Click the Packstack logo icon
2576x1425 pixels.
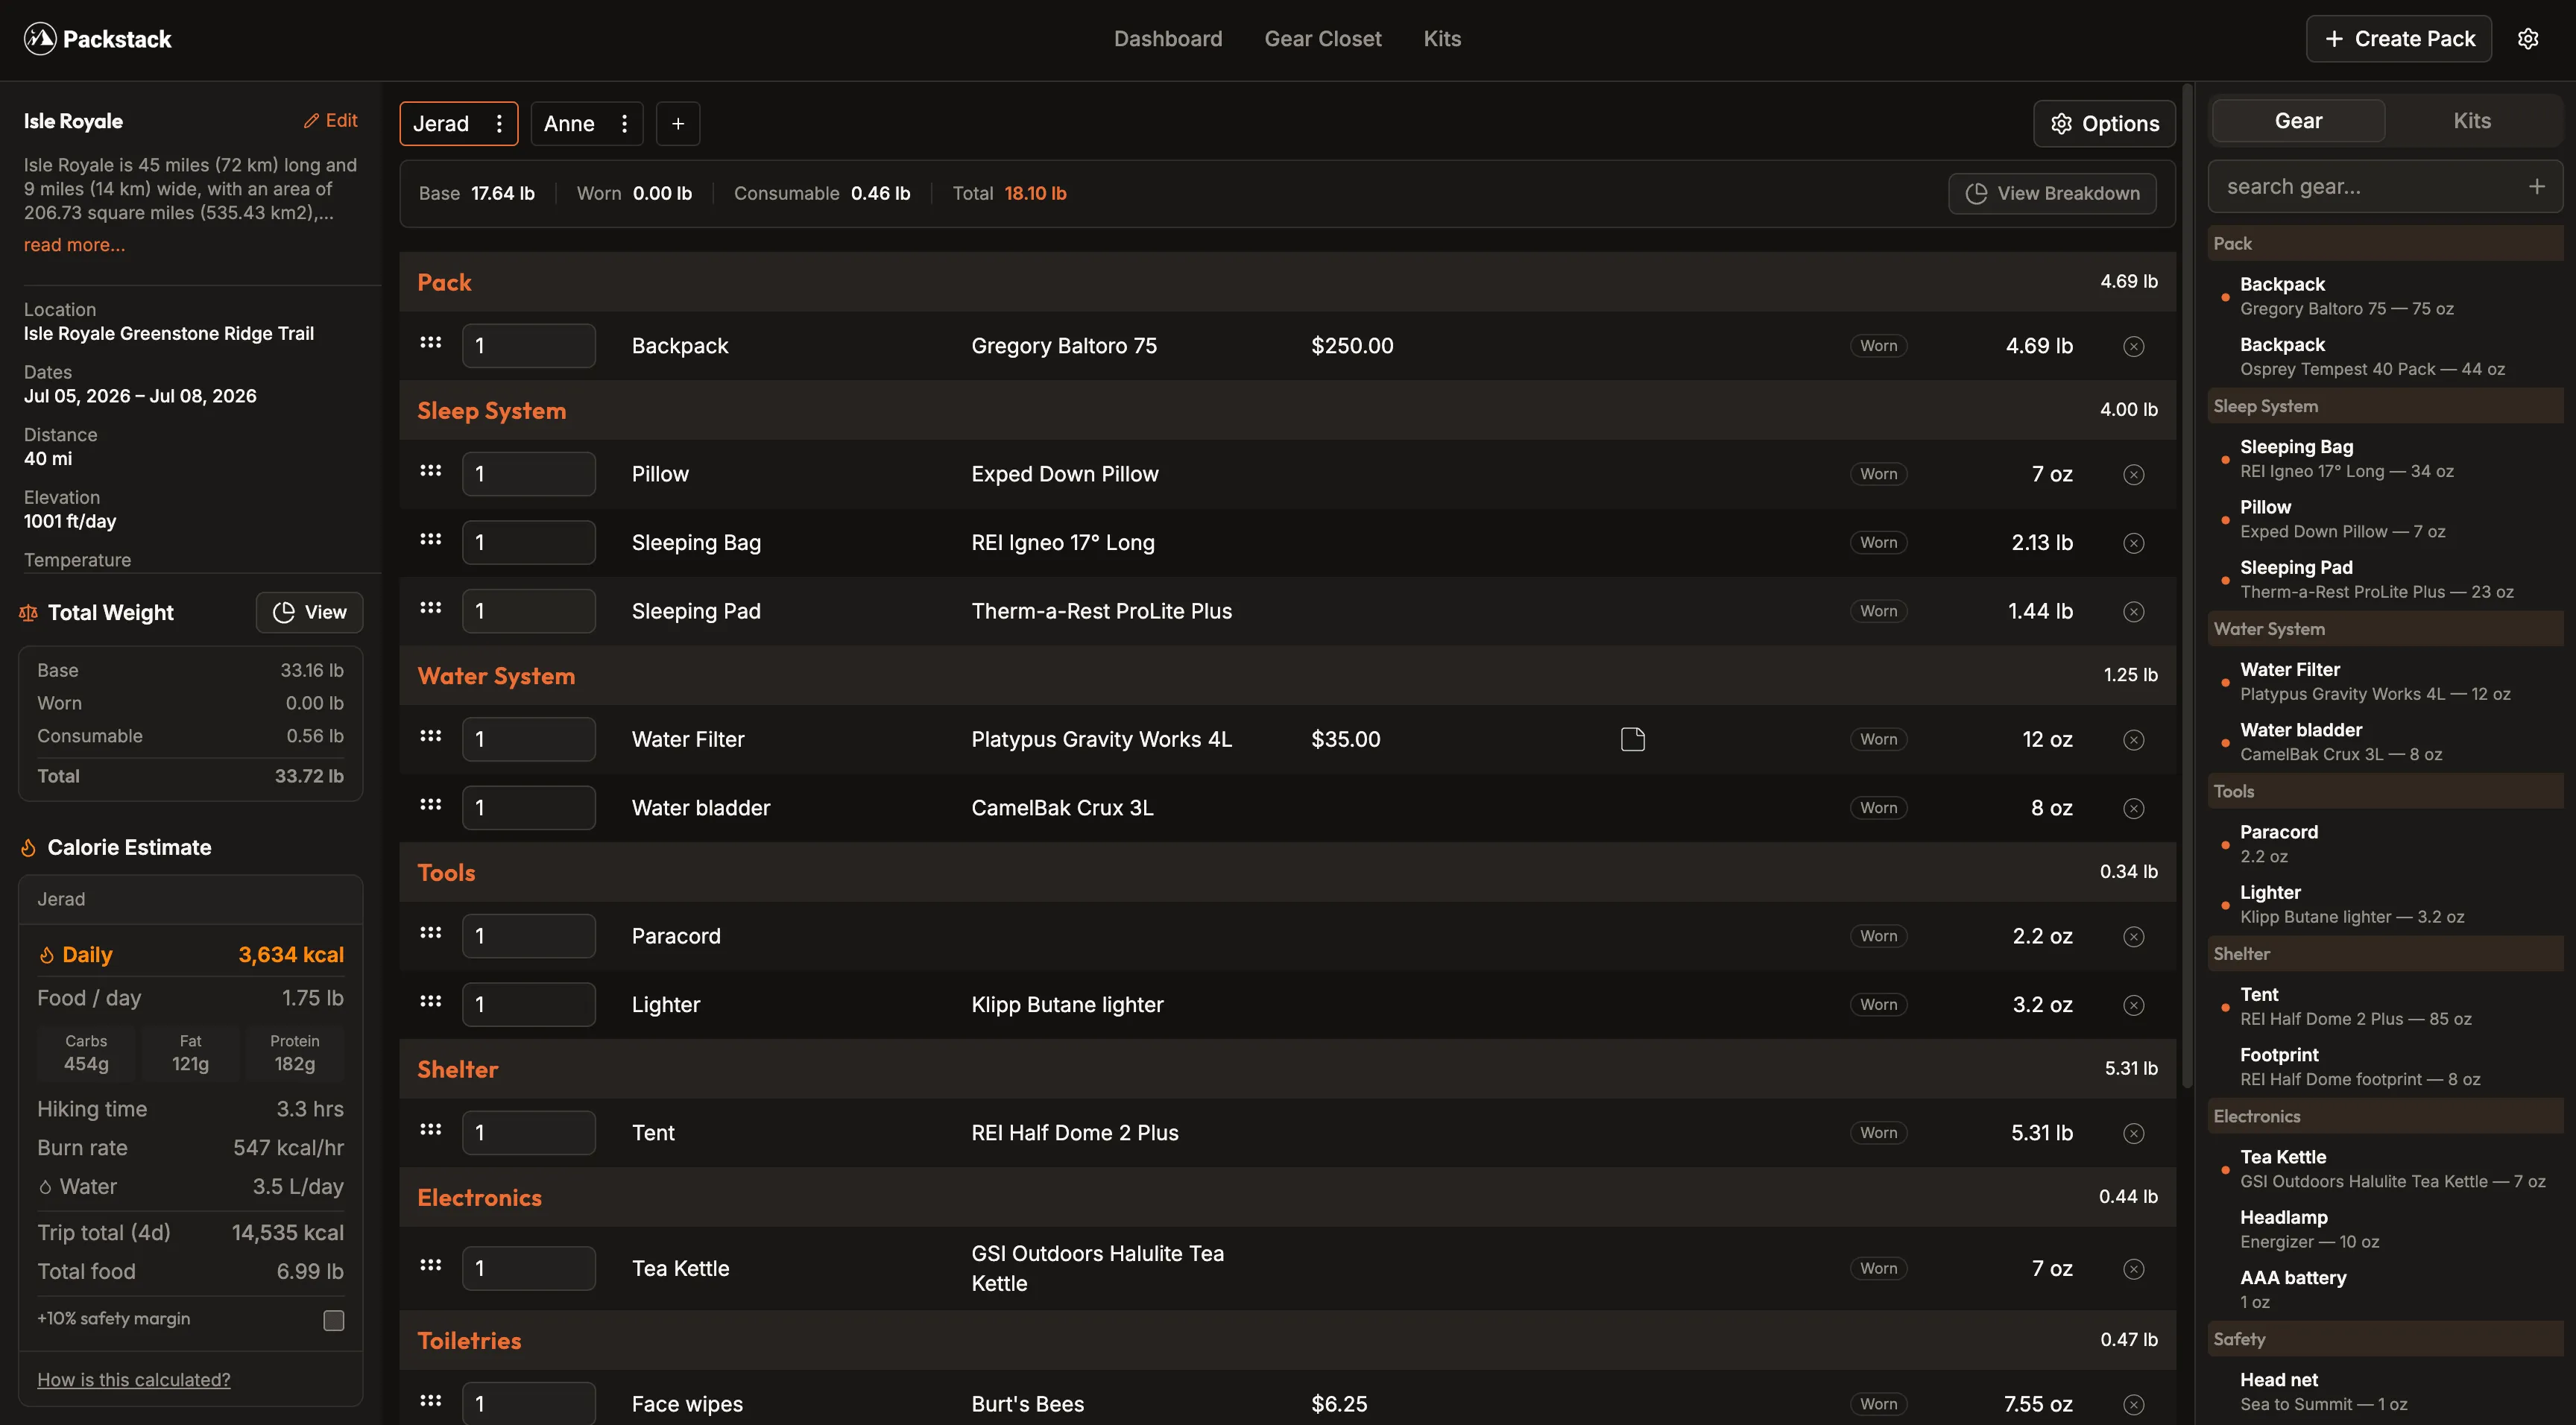point(40,39)
